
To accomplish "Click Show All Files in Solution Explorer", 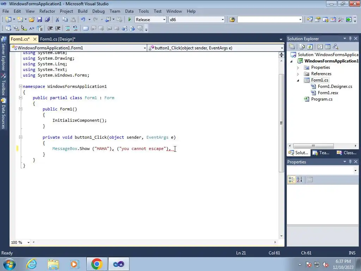I will (x=302, y=47).
